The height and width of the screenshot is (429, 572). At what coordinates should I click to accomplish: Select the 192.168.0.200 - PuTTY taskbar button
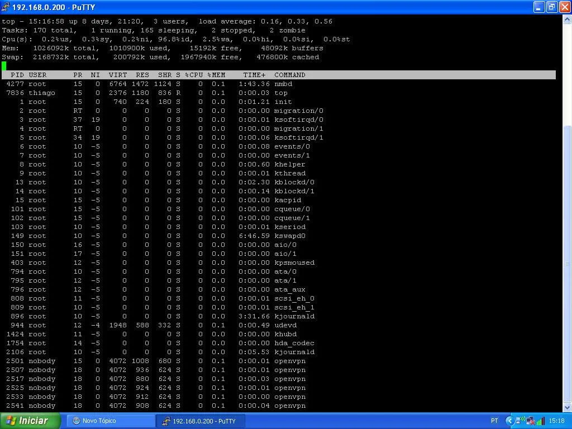201,421
